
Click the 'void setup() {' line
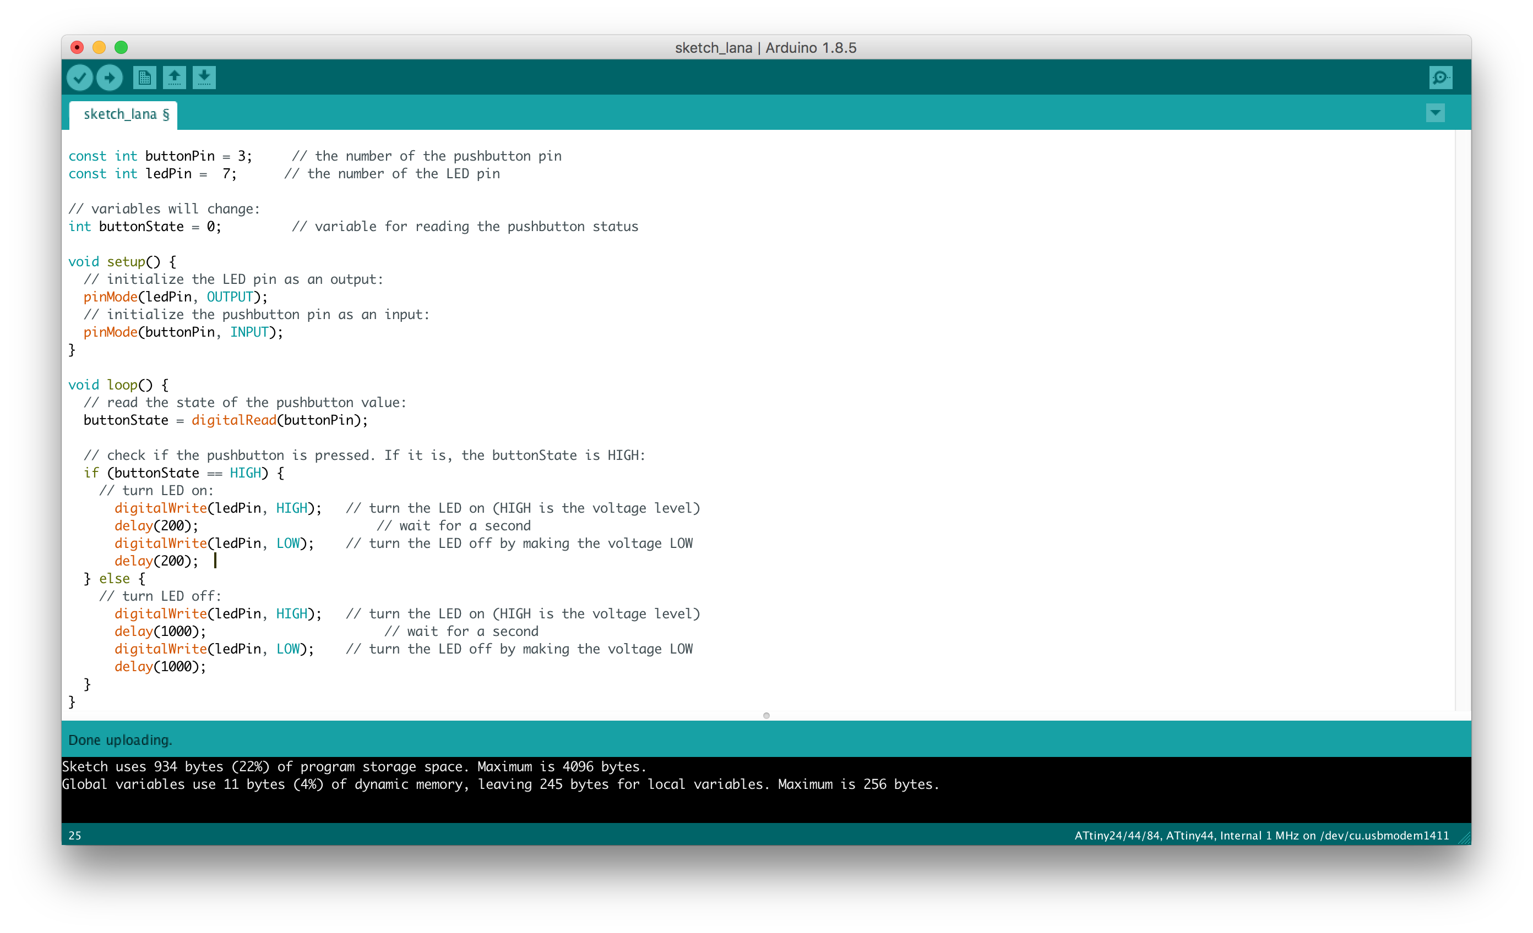click(122, 262)
